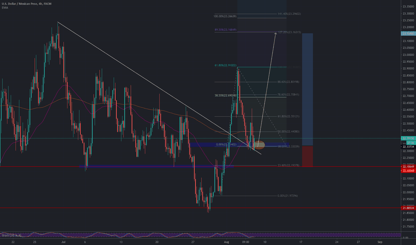The width and height of the screenshot is (416, 245).
Task: Click the red 21.88534 price tag
Action: pos(408,208)
